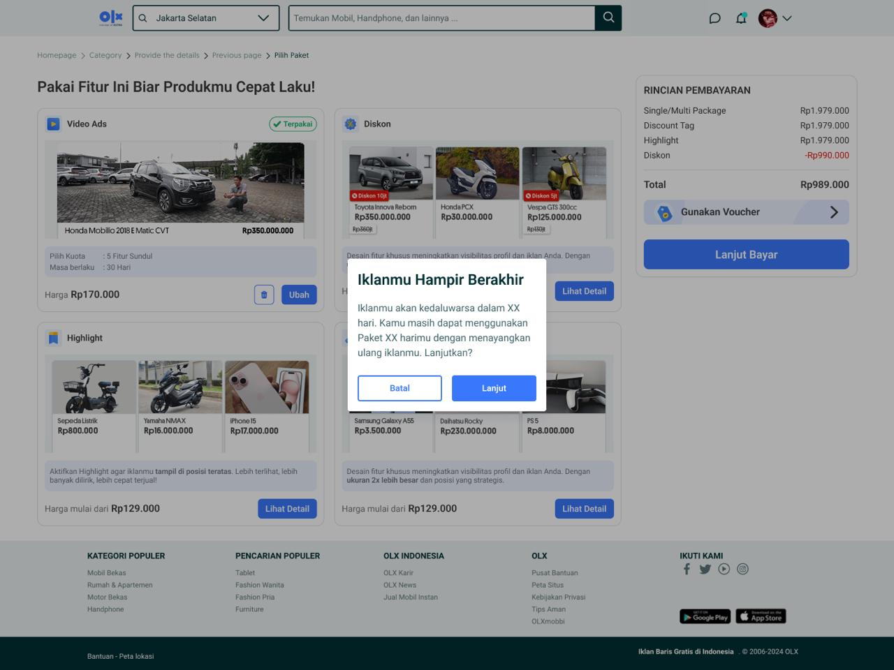Go to the Homepage breadcrumb
The height and width of the screenshot is (670, 894).
click(57, 55)
